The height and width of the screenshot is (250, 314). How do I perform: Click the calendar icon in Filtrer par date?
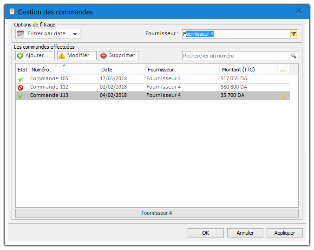tap(20, 34)
